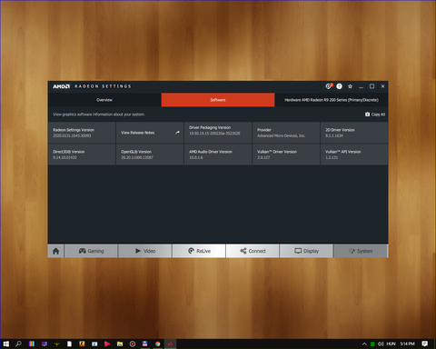Screen dimensions: 436x349
Task: Click the red Radeon Settings taskbar icon
Action: pyautogui.click(x=171, y=344)
